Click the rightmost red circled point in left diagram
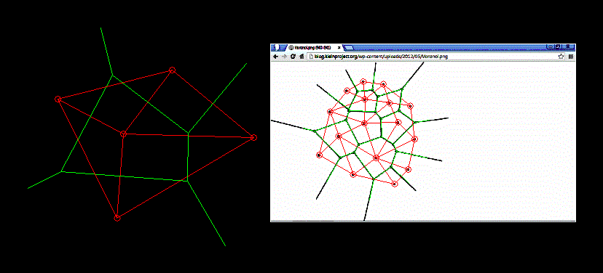603x273 pixels. 253,137
